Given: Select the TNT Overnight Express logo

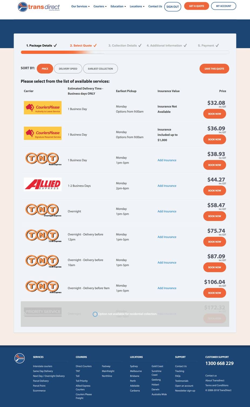Looking at the screenshot, I should coord(43,210).
